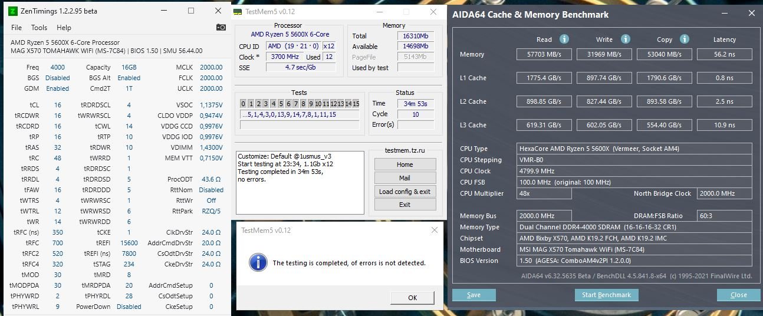Click the VSOC value 1,1375V
Screen dimensions: 763x316
point(211,105)
